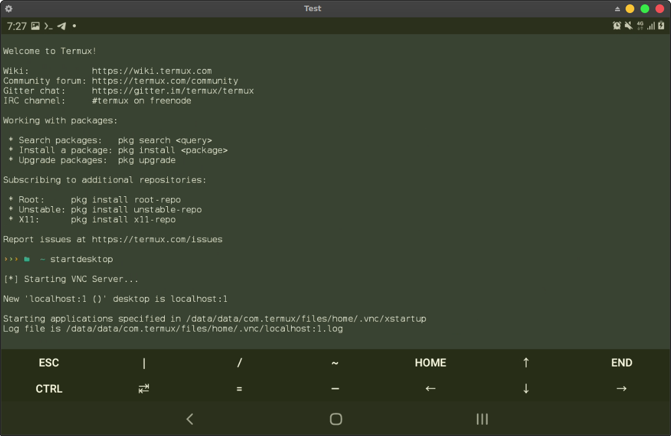
Task: Tap the up arrow key
Action: click(x=525, y=362)
